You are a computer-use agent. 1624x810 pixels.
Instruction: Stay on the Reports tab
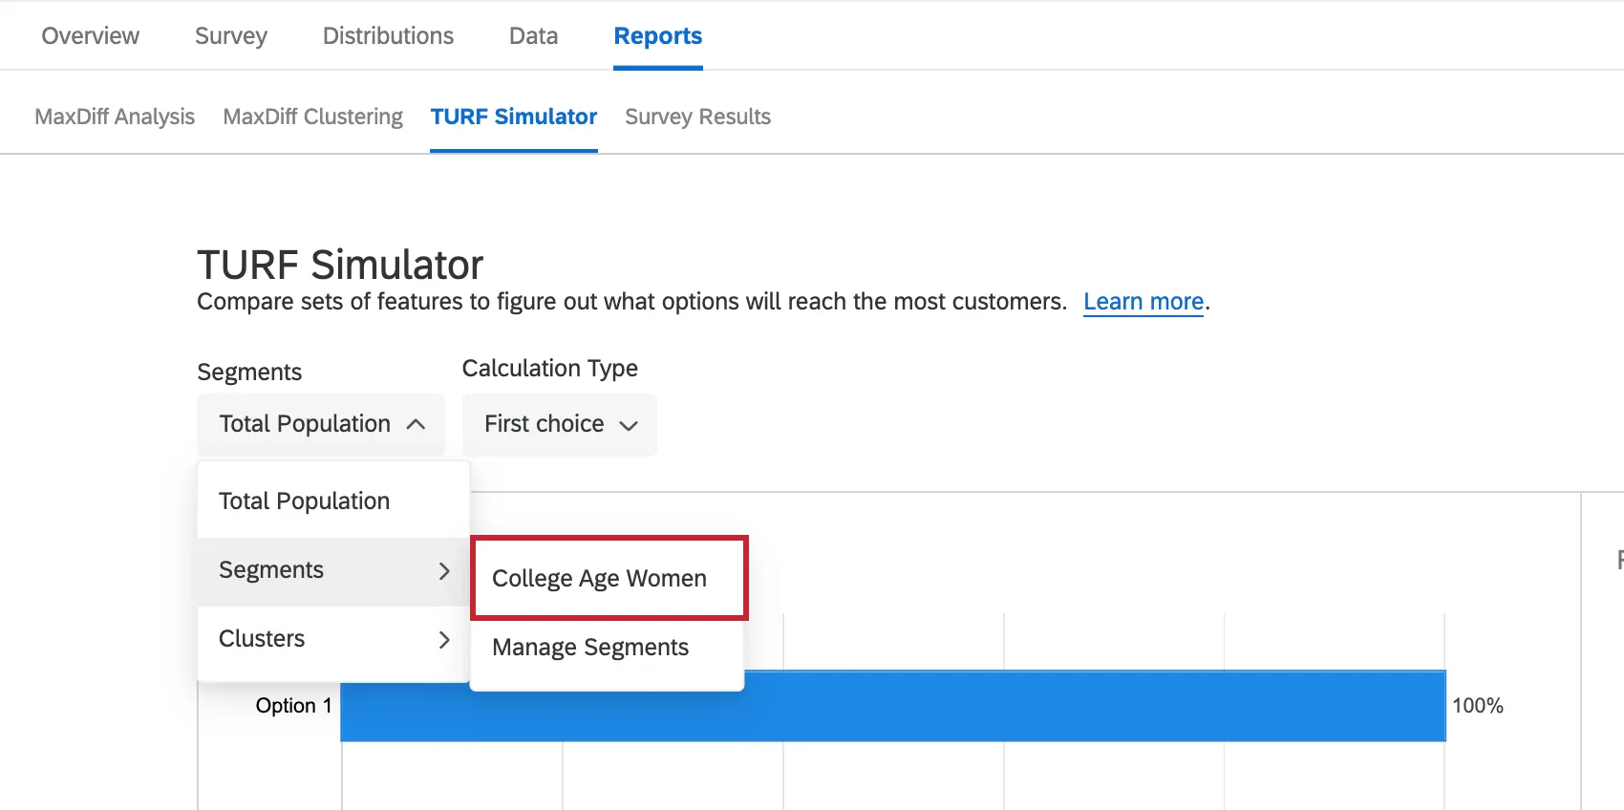[657, 35]
